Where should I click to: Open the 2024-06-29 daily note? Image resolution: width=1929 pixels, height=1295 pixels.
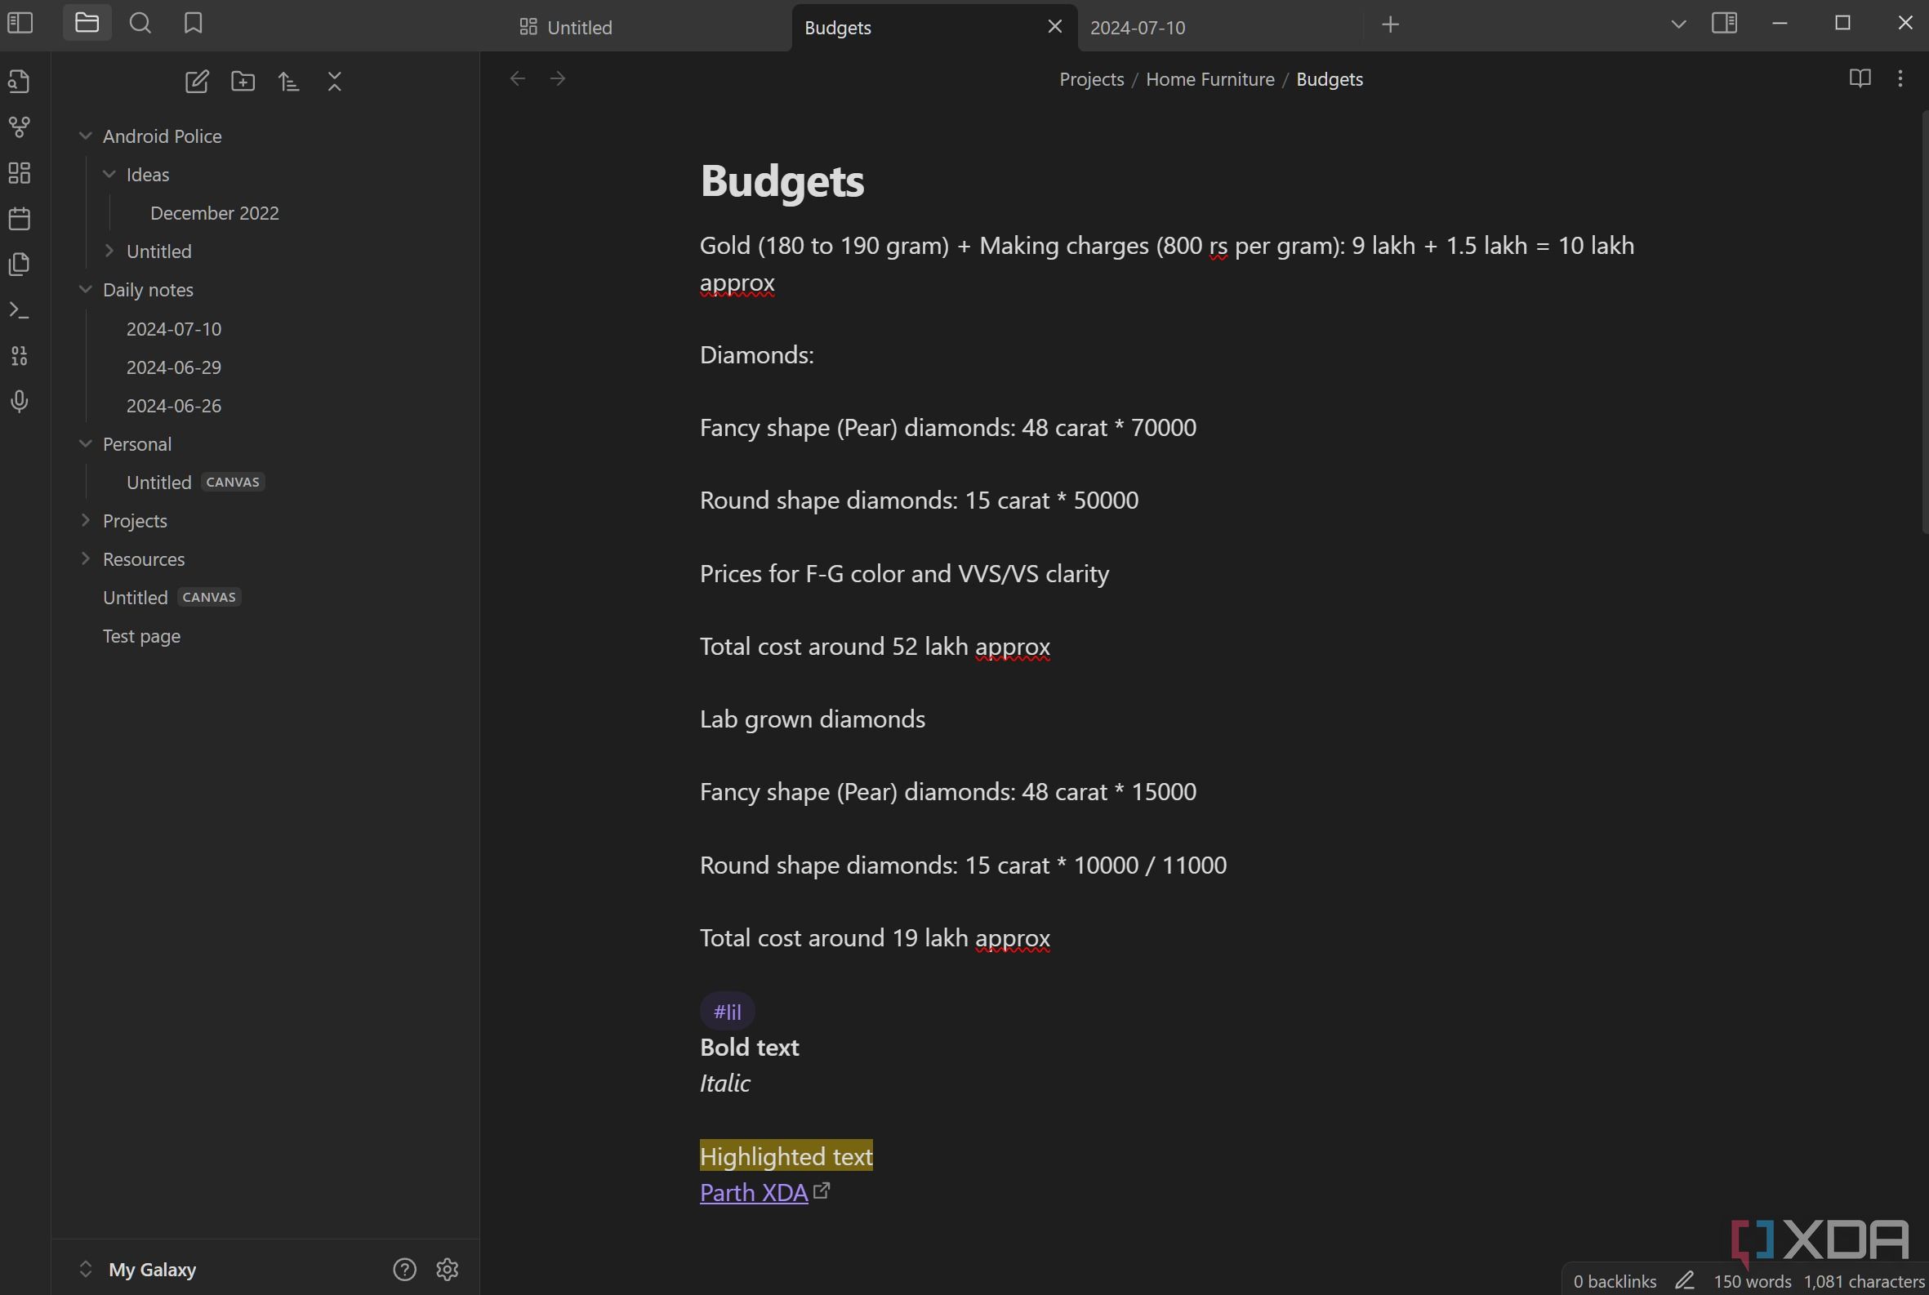(x=173, y=367)
